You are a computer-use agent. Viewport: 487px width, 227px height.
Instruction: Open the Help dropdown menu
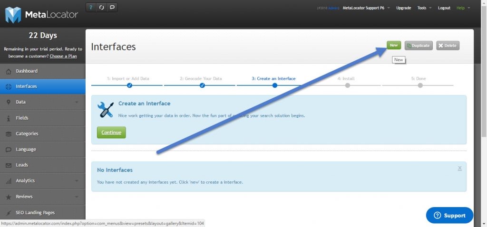(463, 8)
